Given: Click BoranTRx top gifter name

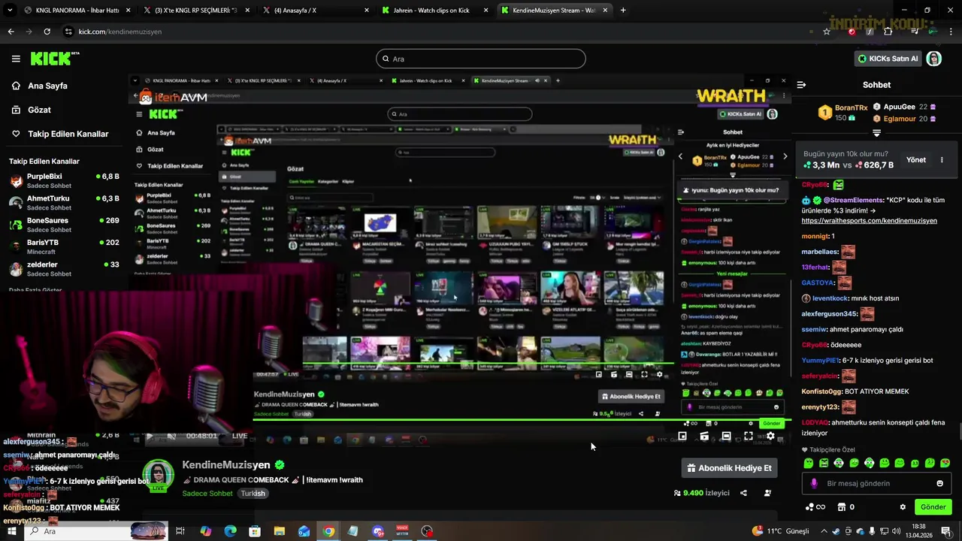Looking at the screenshot, I should coord(851,107).
